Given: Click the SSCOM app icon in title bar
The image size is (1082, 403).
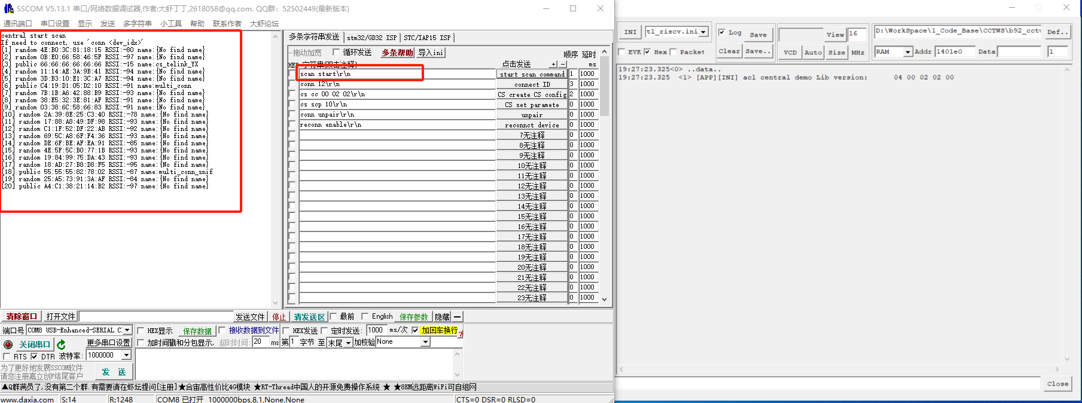Looking at the screenshot, I should point(8,8).
